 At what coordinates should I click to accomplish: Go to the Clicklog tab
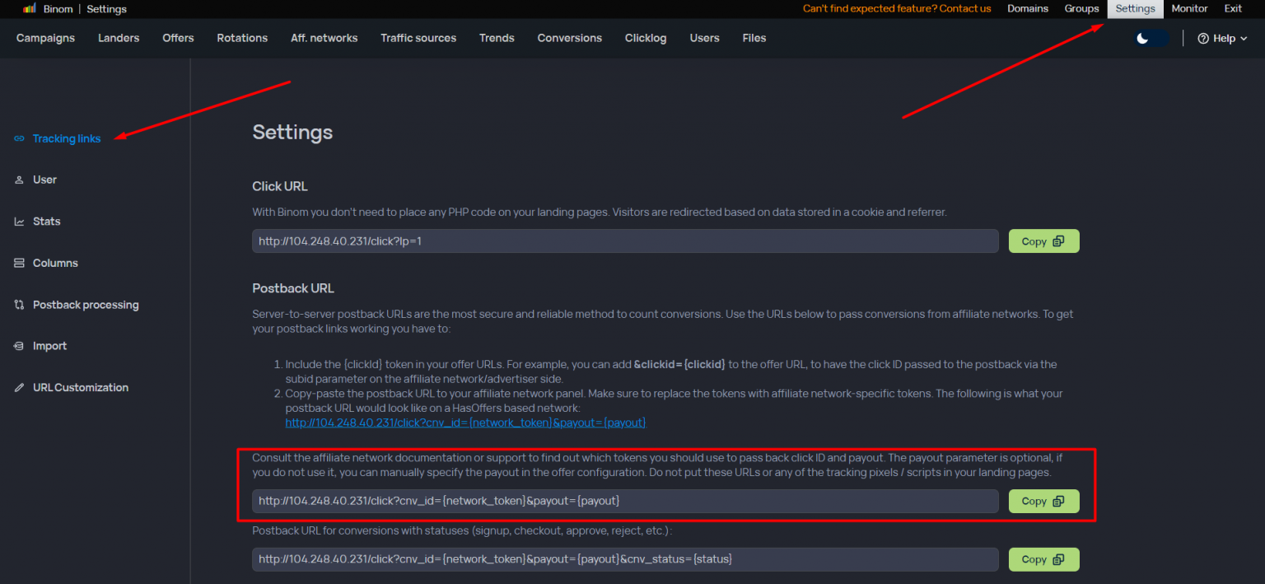coord(646,38)
